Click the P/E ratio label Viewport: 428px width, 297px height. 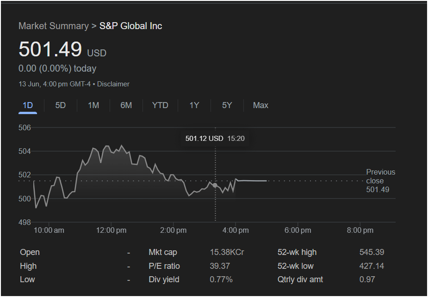(164, 266)
